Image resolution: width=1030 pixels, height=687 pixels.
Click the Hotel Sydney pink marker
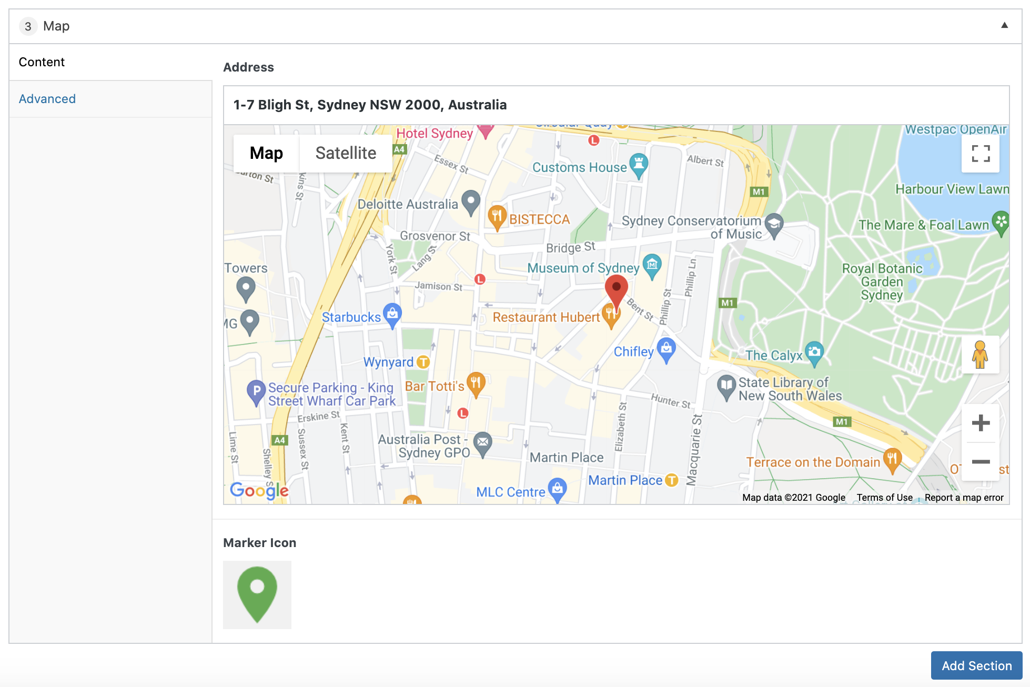coord(485,130)
